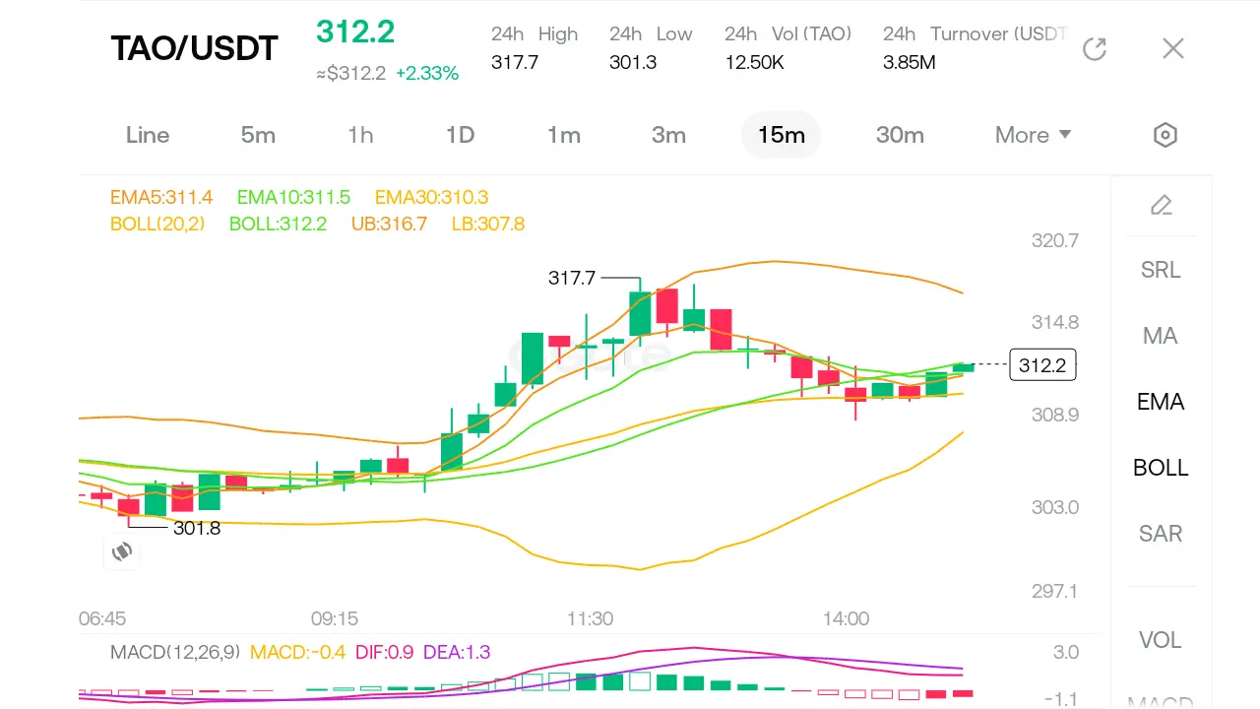Close the TAO/USDT chart panel
This screenshot has height=709, width=1260.
coord(1172,48)
